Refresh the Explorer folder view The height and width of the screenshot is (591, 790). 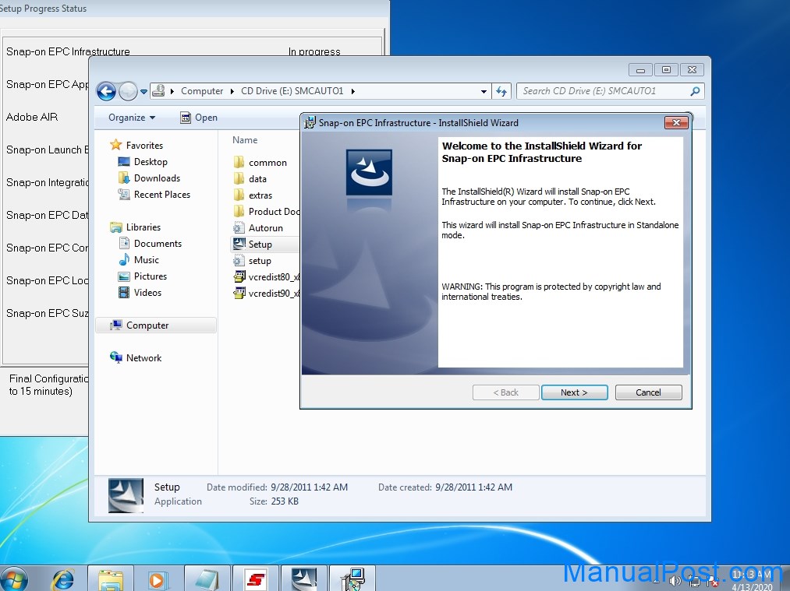501,91
